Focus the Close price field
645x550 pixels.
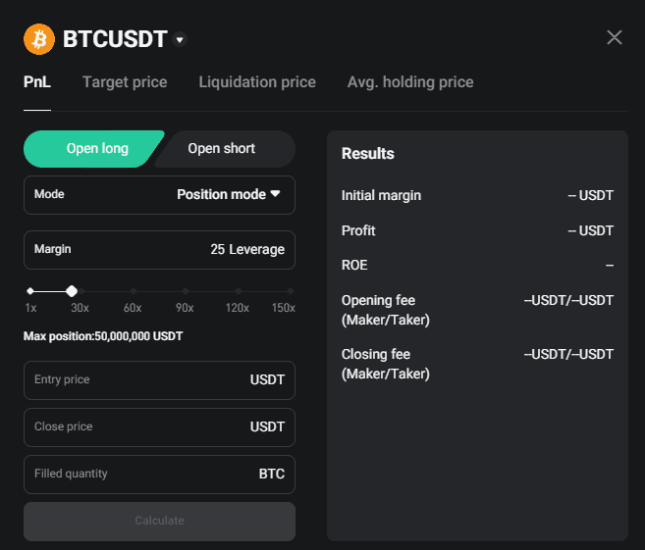(159, 427)
